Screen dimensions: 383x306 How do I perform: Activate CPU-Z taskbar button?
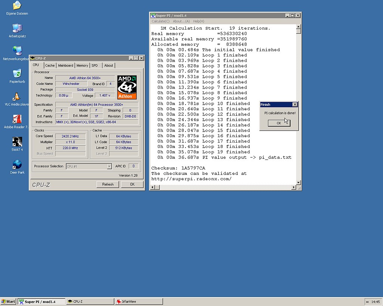tap(91, 302)
